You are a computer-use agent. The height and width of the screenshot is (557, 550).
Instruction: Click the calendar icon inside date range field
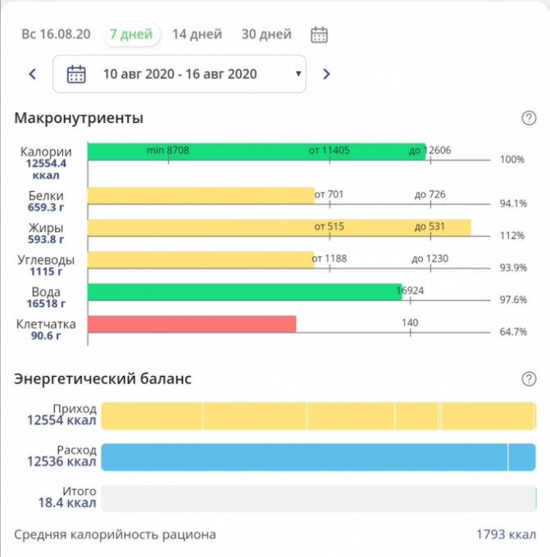click(x=76, y=74)
